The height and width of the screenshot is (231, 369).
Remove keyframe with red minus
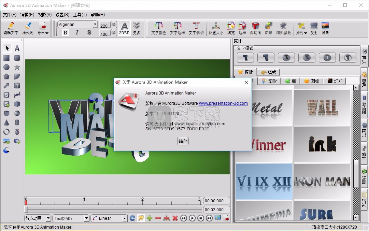(x=158, y=218)
